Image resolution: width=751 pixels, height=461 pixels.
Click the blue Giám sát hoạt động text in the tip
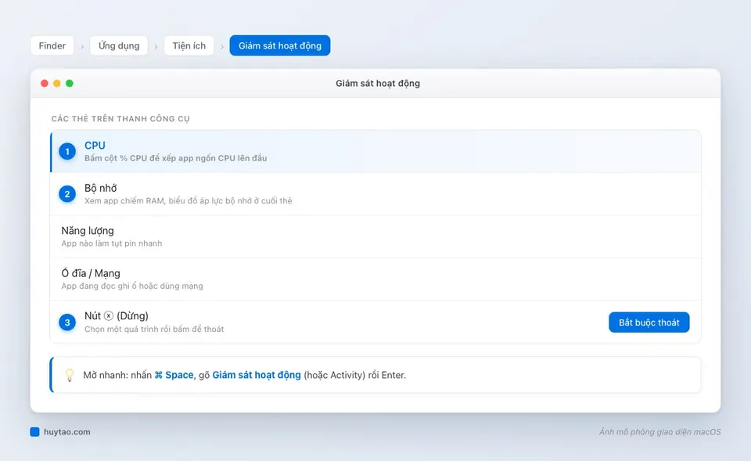[257, 375]
